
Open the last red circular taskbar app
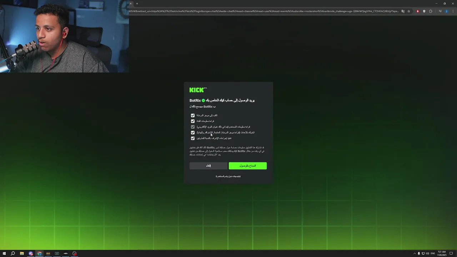click(x=74, y=253)
